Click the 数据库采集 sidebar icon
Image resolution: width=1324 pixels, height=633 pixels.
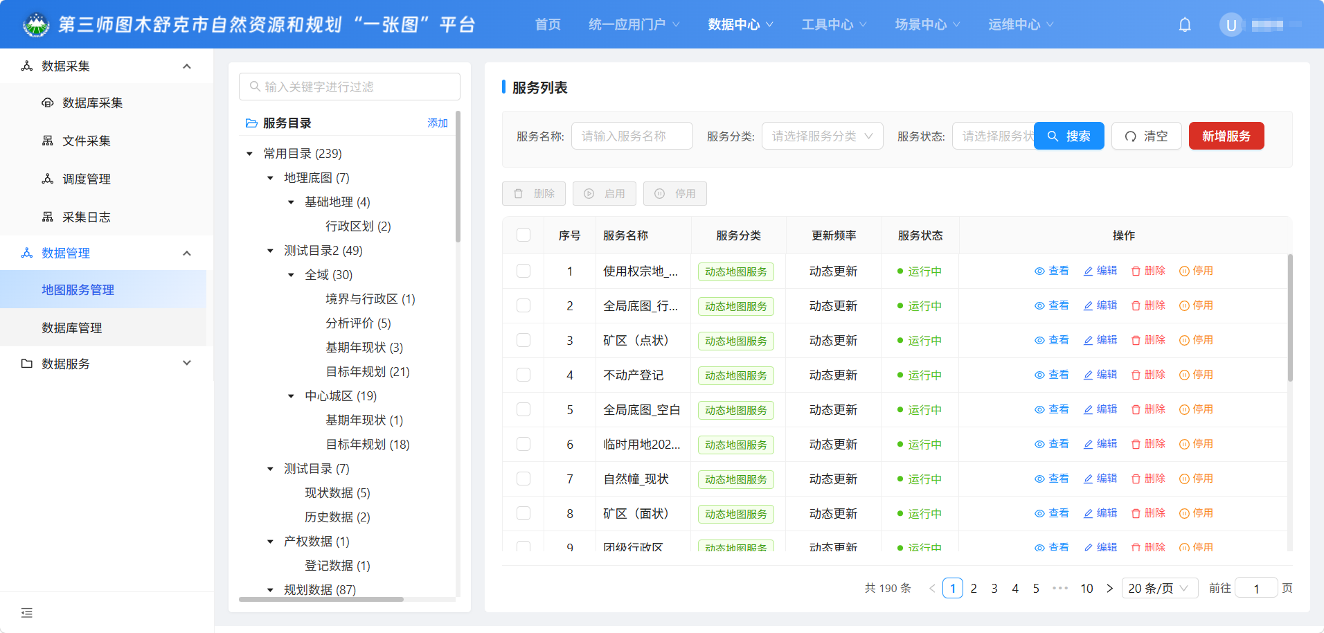48,102
